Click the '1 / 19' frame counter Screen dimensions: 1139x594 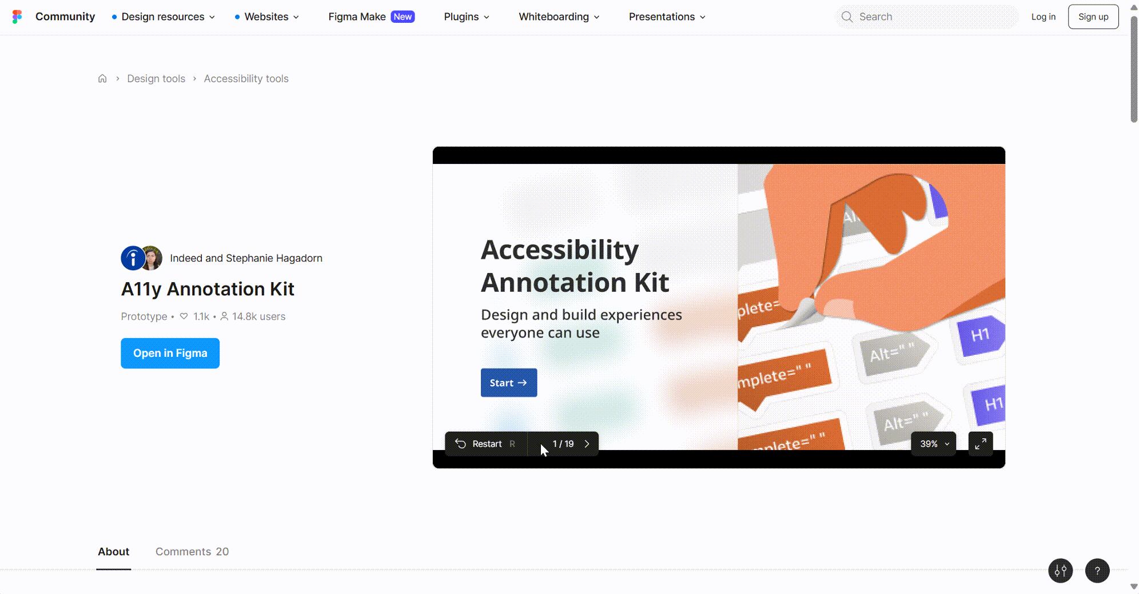click(x=563, y=444)
